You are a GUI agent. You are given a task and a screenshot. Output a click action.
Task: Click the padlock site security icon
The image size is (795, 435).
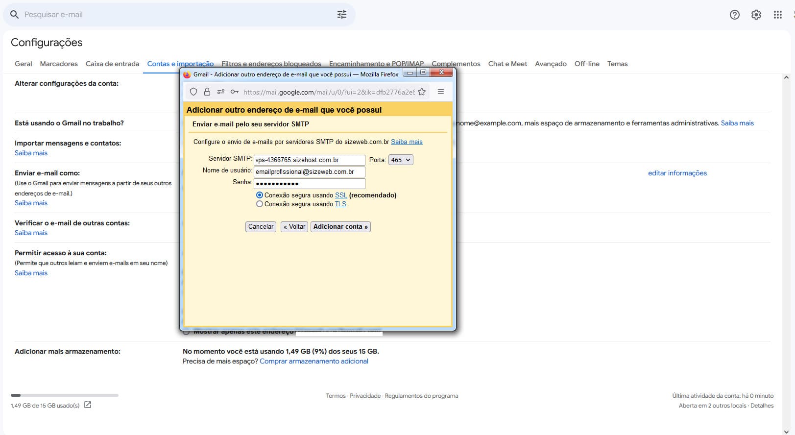pyautogui.click(x=207, y=92)
